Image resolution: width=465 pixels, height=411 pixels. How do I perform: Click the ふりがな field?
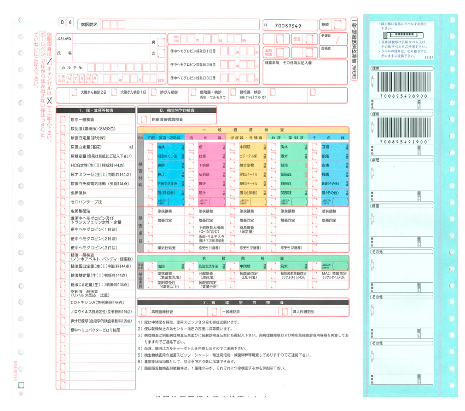111,38
